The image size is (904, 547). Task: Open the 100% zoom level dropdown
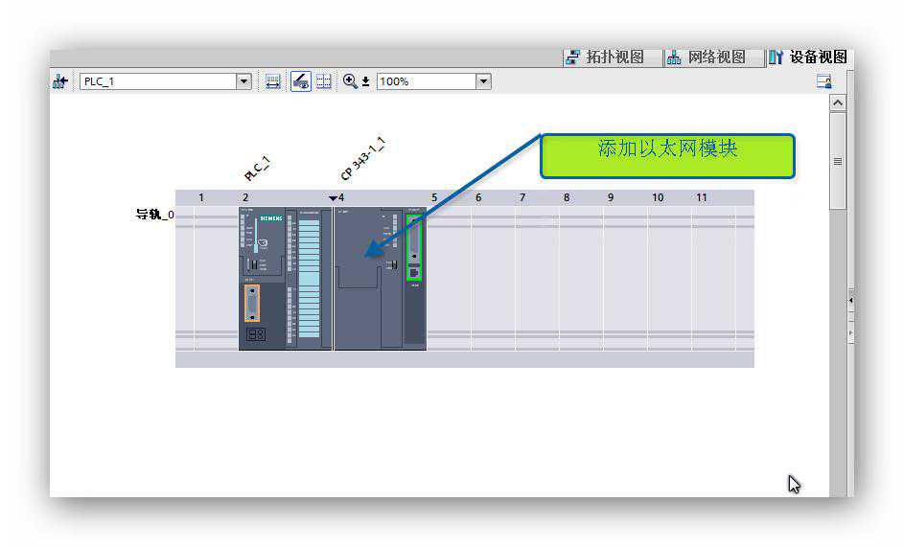(483, 81)
